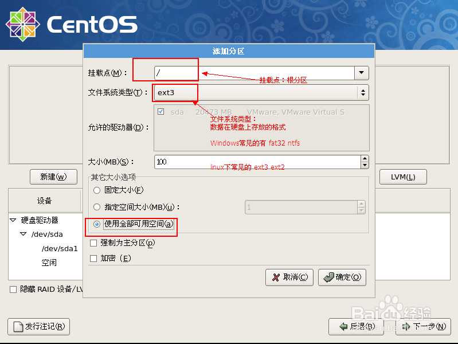Click the CentOS logo icon

23,24
